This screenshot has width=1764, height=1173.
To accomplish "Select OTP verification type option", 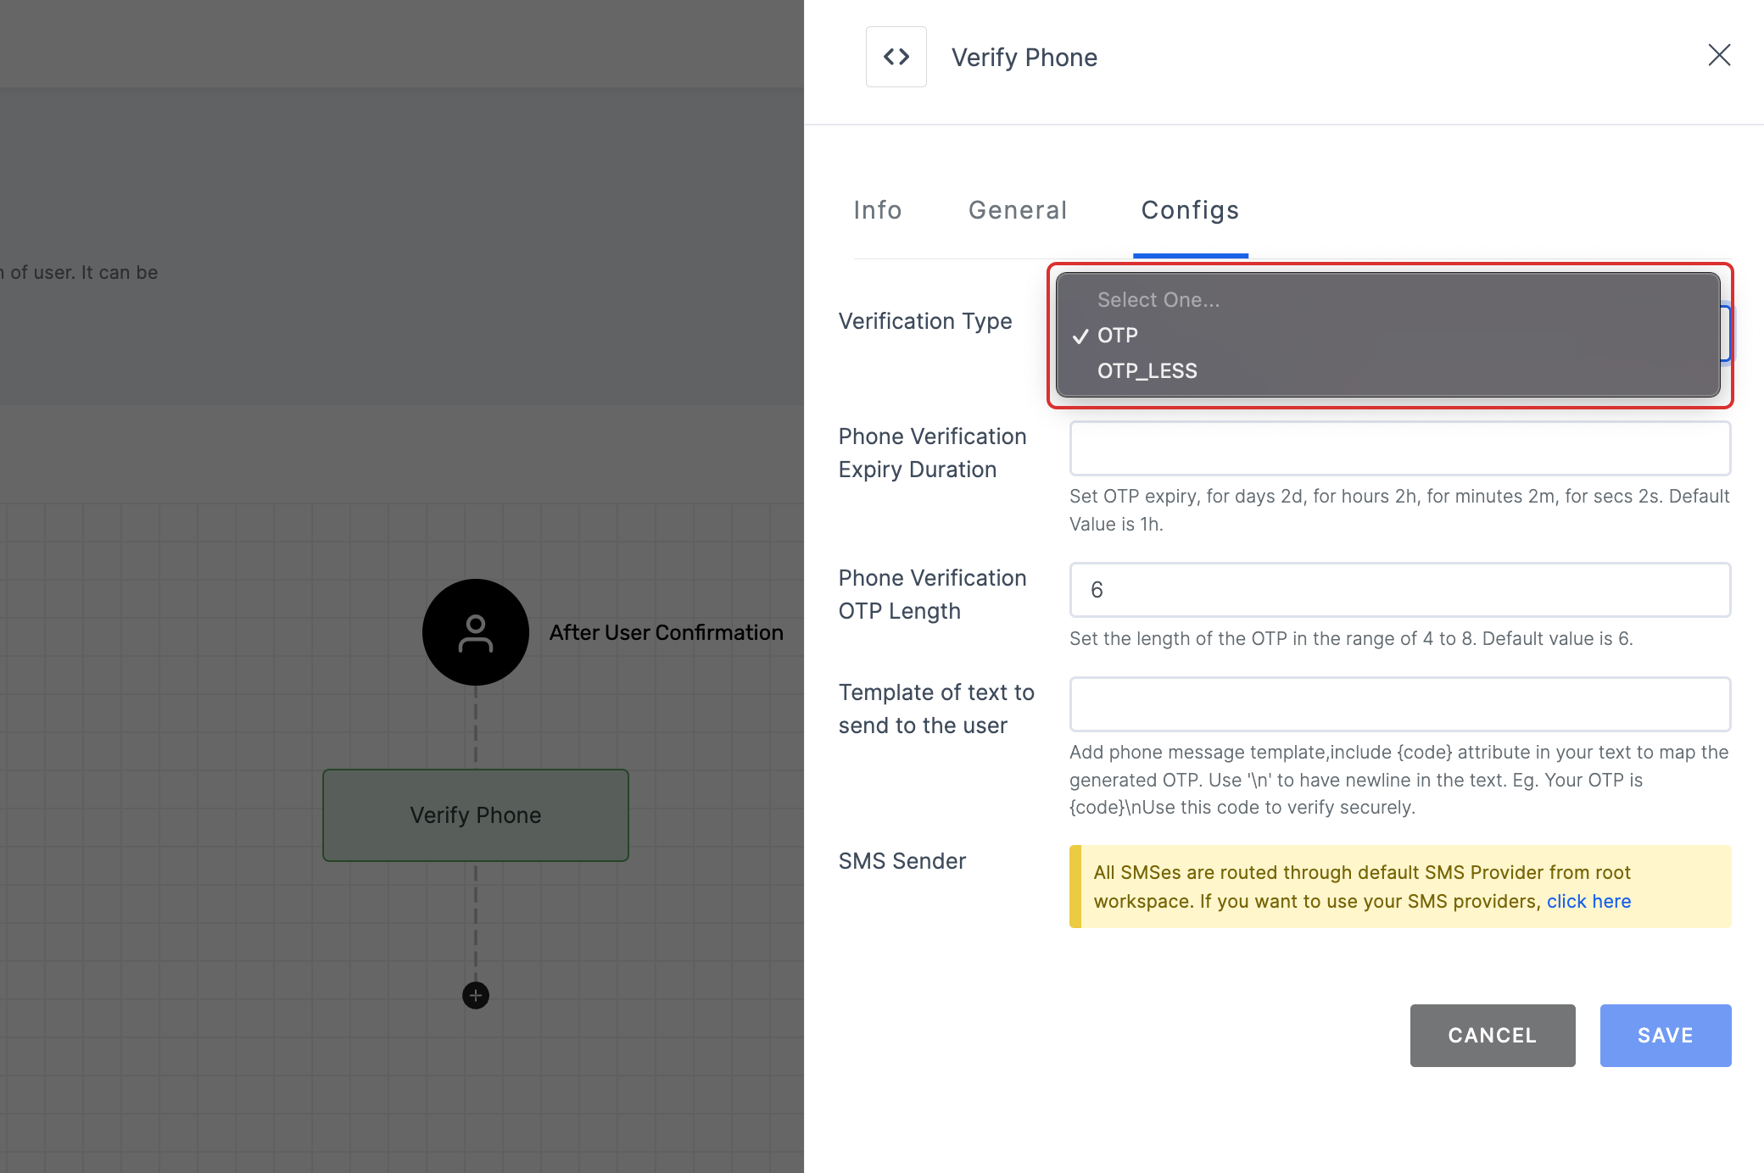I will [x=1117, y=334].
